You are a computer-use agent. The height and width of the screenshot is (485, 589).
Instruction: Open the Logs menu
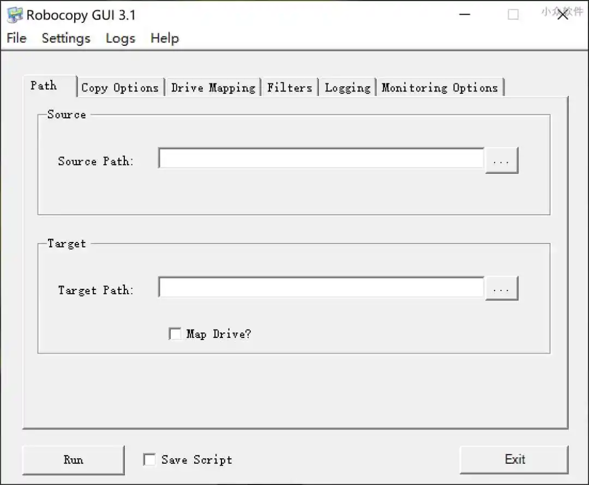pos(121,38)
